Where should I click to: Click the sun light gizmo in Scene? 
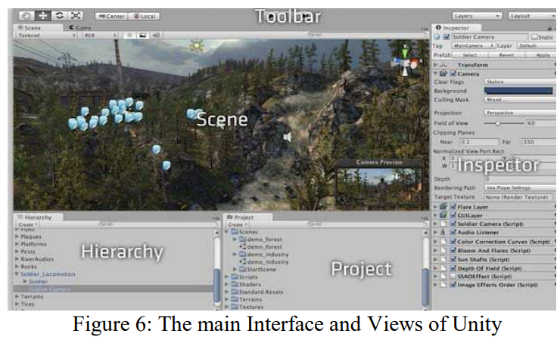click(x=197, y=45)
